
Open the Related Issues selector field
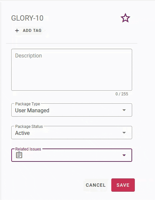pos(72,155)
